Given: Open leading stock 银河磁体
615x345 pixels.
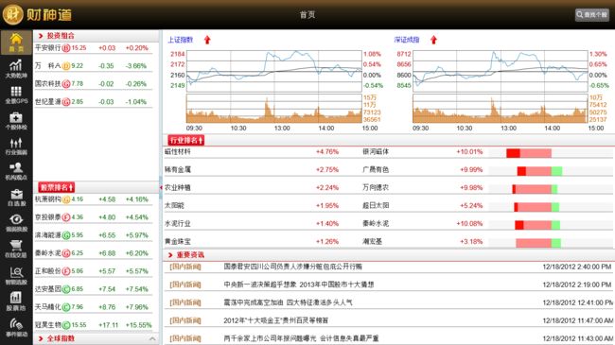Looking at the screenshot, I should [x=376, y=152].
